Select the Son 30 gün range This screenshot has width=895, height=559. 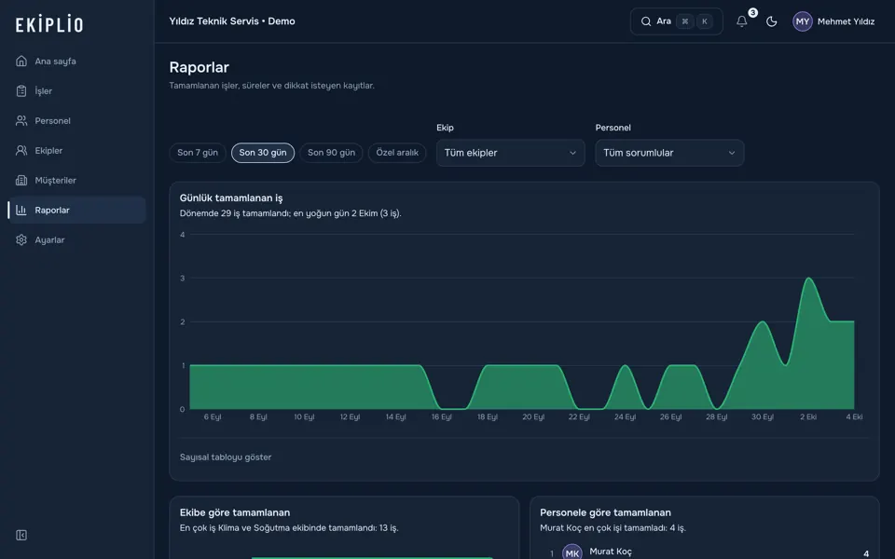click(263, 153)
